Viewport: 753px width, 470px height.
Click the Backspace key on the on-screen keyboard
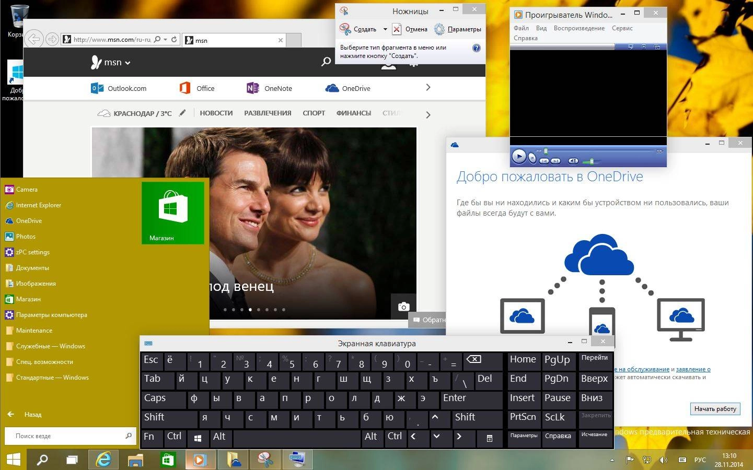483,361
